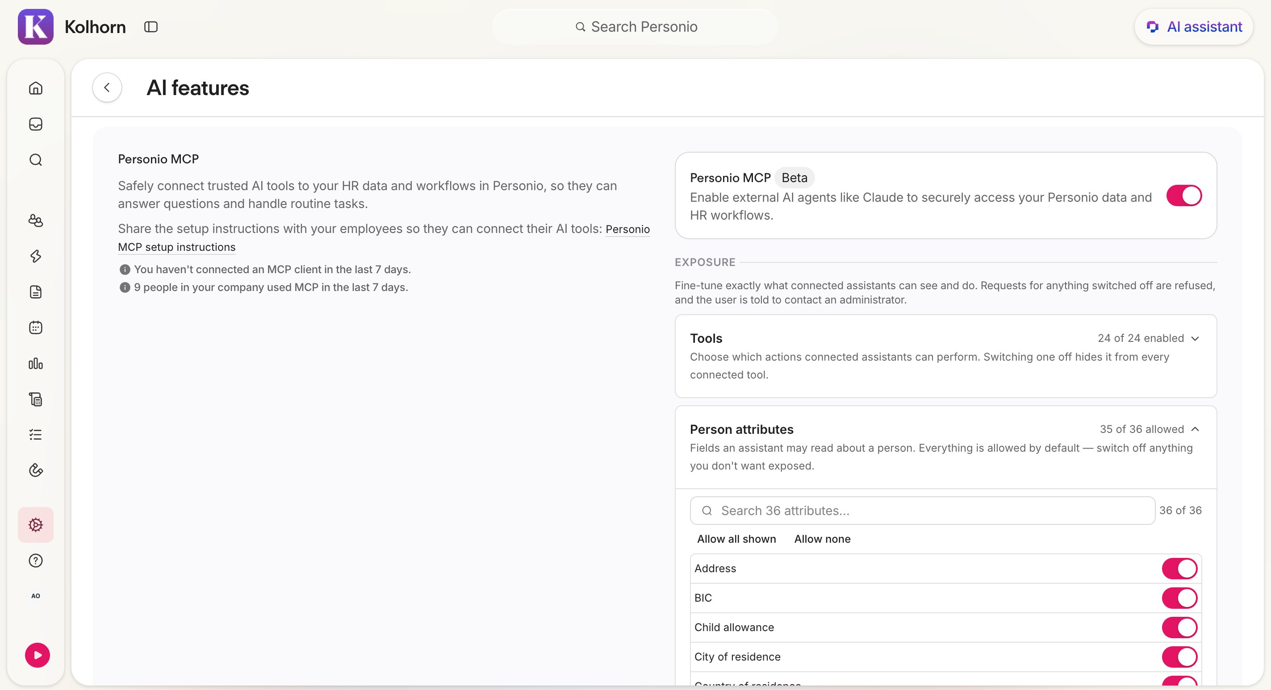1271x690 pixels.
Task: Click the Address attribute label
Action: pyautogui.click(x=715, y=569)
